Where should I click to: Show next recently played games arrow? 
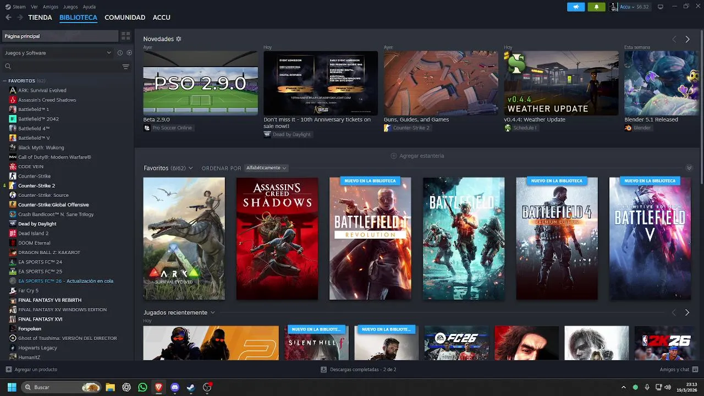tap(687, 312)
